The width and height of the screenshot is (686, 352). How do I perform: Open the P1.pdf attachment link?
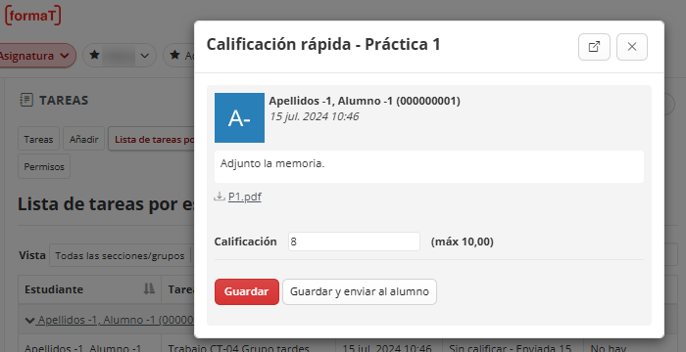[245, 197]
